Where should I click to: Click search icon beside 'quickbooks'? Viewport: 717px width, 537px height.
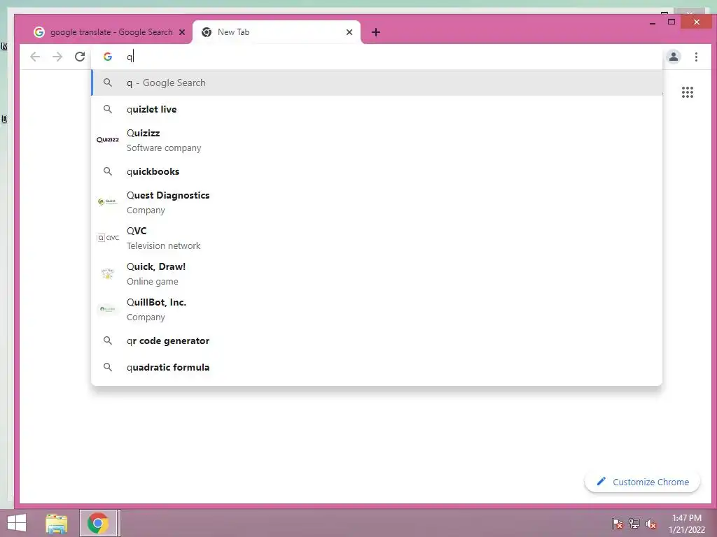tap(108, 171)
